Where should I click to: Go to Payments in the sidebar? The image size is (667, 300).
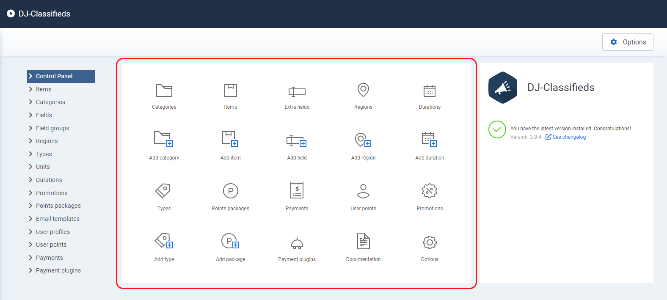tap(49, 258)
